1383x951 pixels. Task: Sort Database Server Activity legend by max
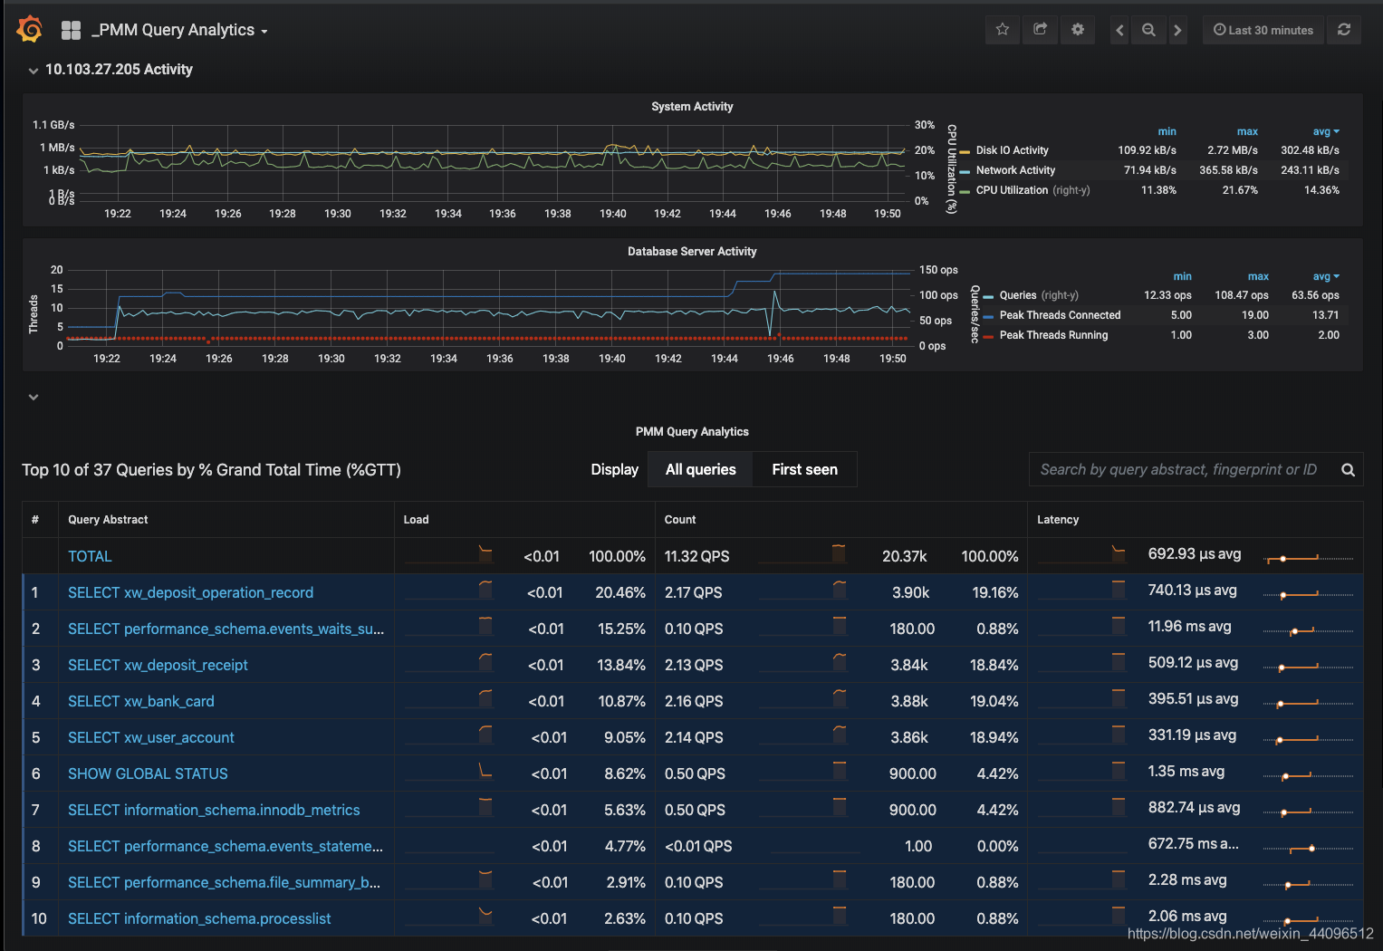click(x=1258, y=276)
